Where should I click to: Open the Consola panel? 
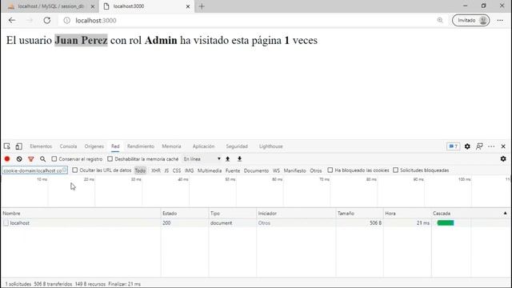coord(68,146)
